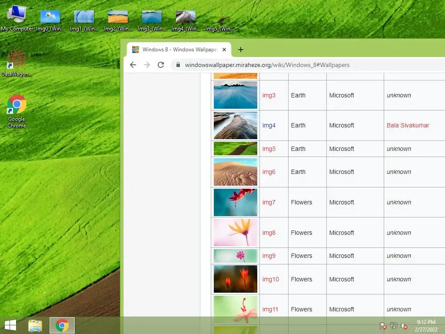Open the img7 link
Image resolution: width=445 pixels, height=334 pixels.
pos(269,202)
